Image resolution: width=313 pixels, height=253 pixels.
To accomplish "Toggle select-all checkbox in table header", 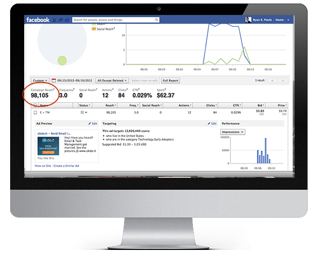I will point(35,105).
